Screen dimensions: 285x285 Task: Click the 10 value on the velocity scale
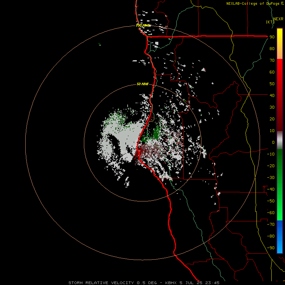(x=272, y=131)
